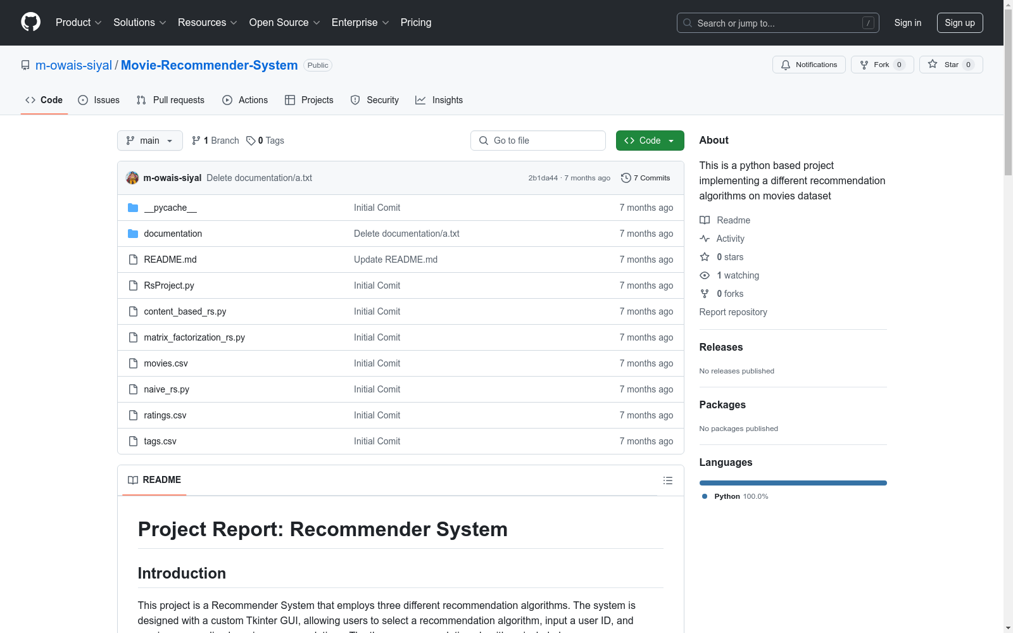This screenshot has width=1013, height=633.
Task: Open the green Code dropdown
Action: click(x=650, y=141)
